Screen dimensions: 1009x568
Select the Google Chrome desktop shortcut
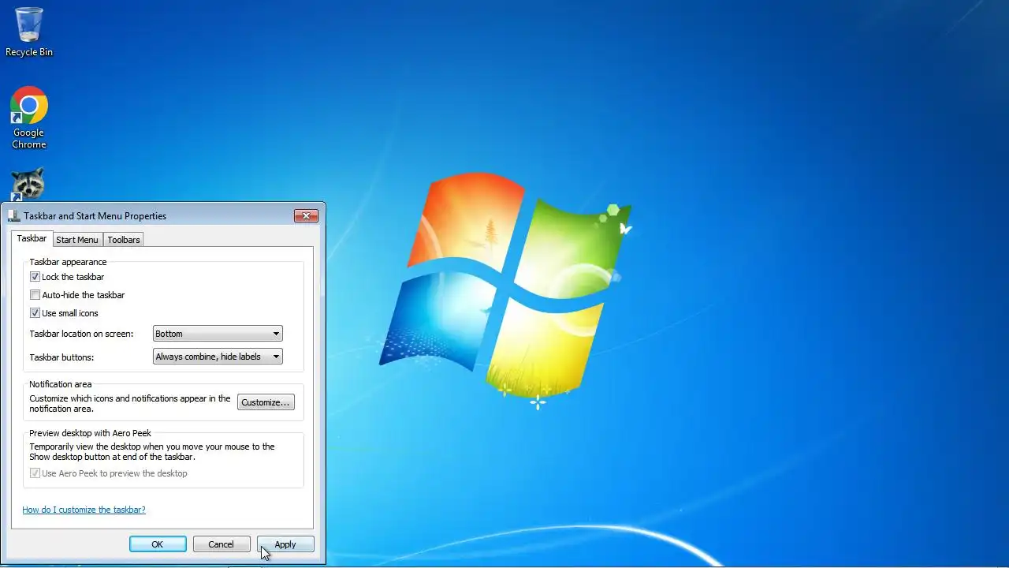coord(29,118)
